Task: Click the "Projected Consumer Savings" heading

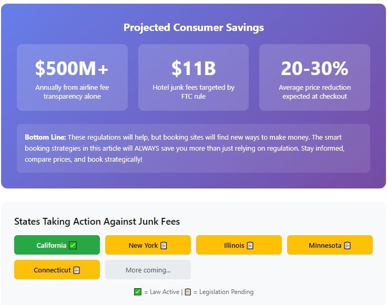Action: tap(193, 27)
